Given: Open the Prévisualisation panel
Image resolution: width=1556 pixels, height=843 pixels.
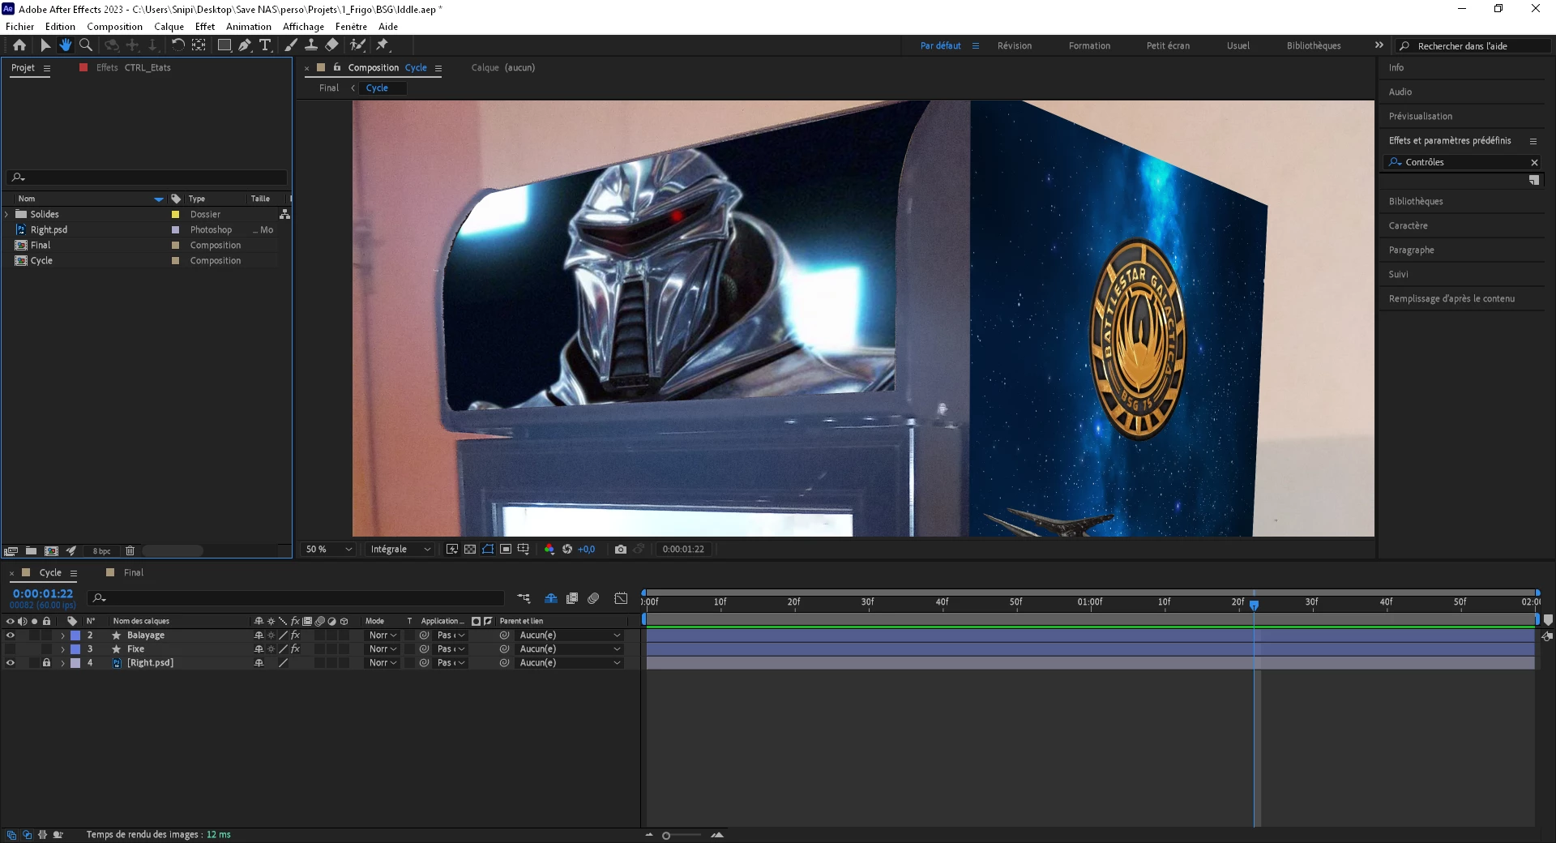Looking at the screenshot, I should tap(1421, 117).
